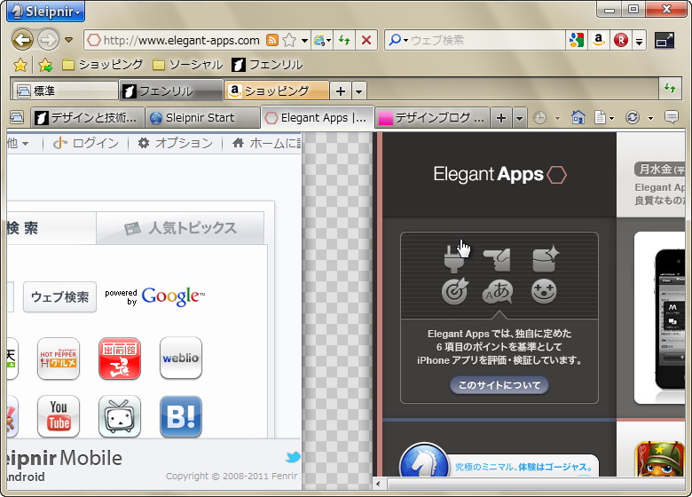Viewport: 692px width, 497px height.
Task: Open 出前館 shortcut icon
Action: pyautogui.click(x=120, y=359)
